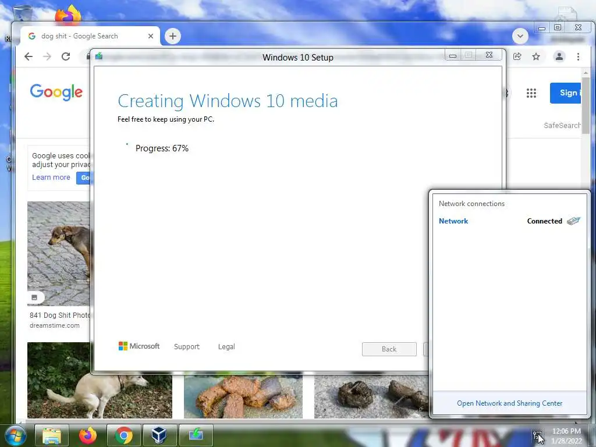
Task: Open the Support link in Setup
Action: [187, 347]
